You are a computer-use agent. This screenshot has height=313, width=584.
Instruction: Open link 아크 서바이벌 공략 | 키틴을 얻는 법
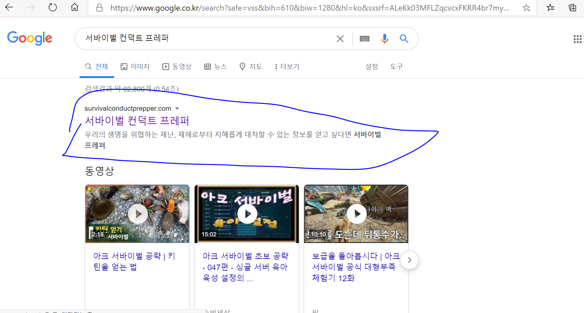click(x=134, y=261)
